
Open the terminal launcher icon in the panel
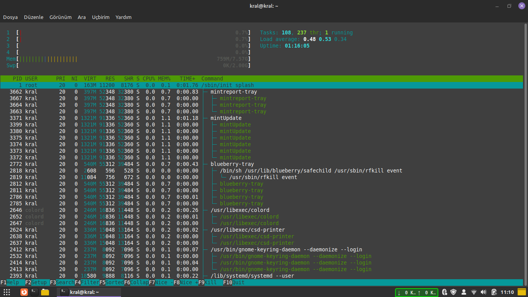coord(34,292)
